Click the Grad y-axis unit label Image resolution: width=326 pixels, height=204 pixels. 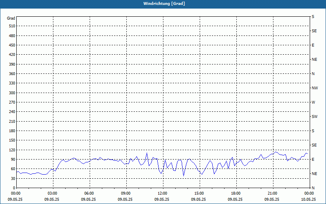11,18
